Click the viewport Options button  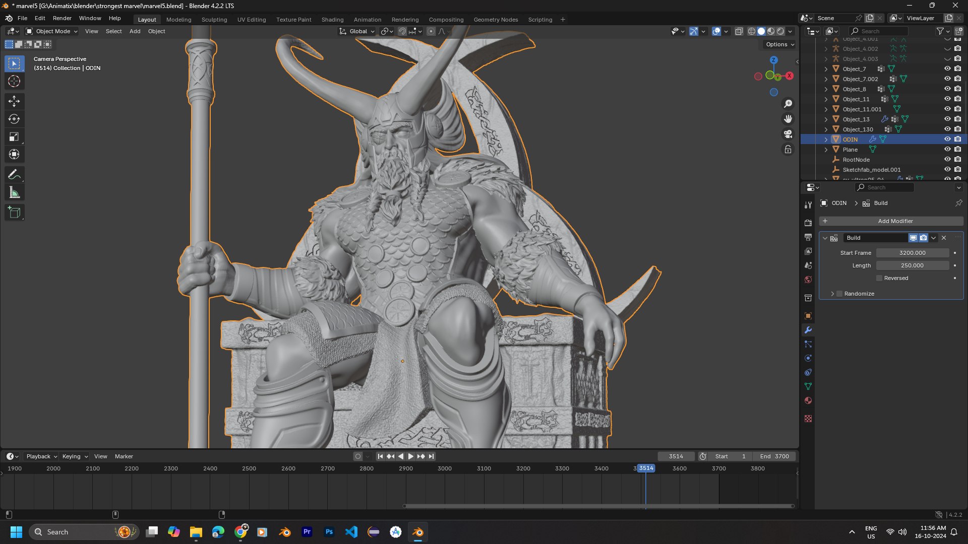[779, 44]
